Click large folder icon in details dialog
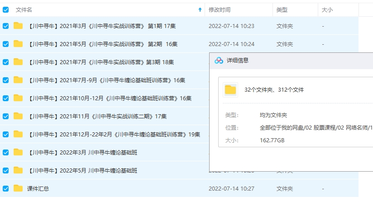The height and width of the screenshot is (215, 373). [x=230, y=90]
